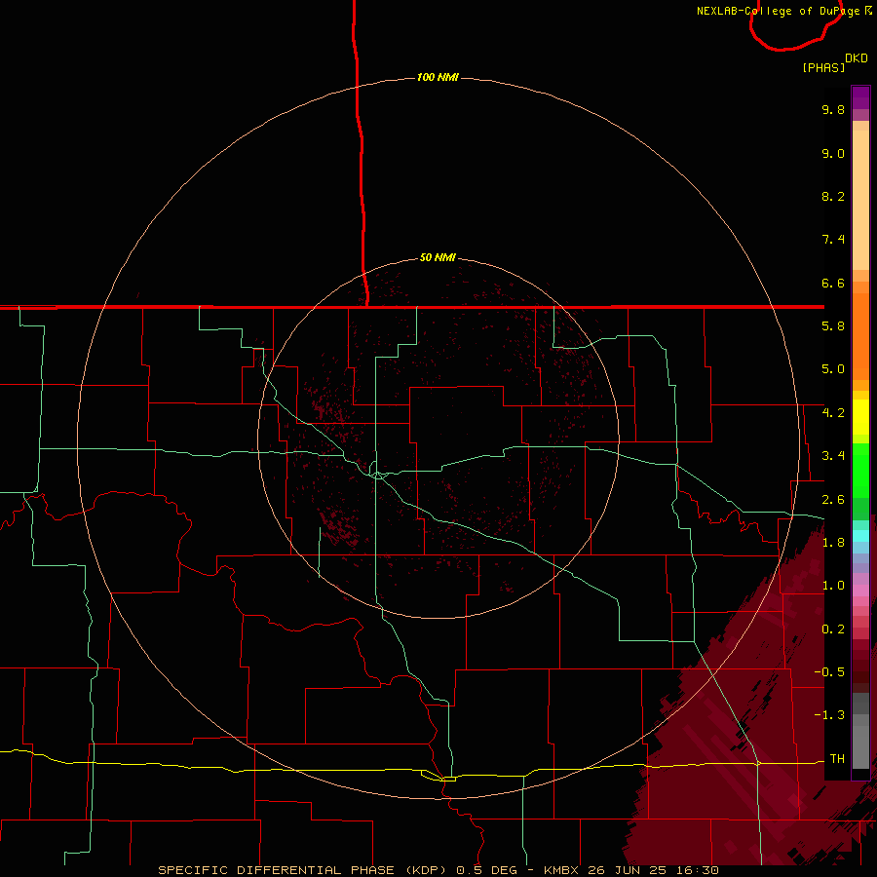Screen dimensions: 877x877
Task: Click the 0.2 scale value
Action: pyautogui.click(x=833, y=629)
